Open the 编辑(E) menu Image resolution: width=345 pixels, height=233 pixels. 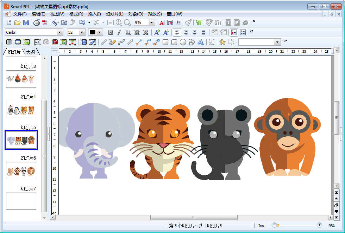tap(38, 14)
